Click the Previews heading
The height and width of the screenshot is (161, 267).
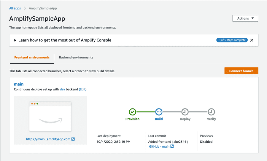206,136
